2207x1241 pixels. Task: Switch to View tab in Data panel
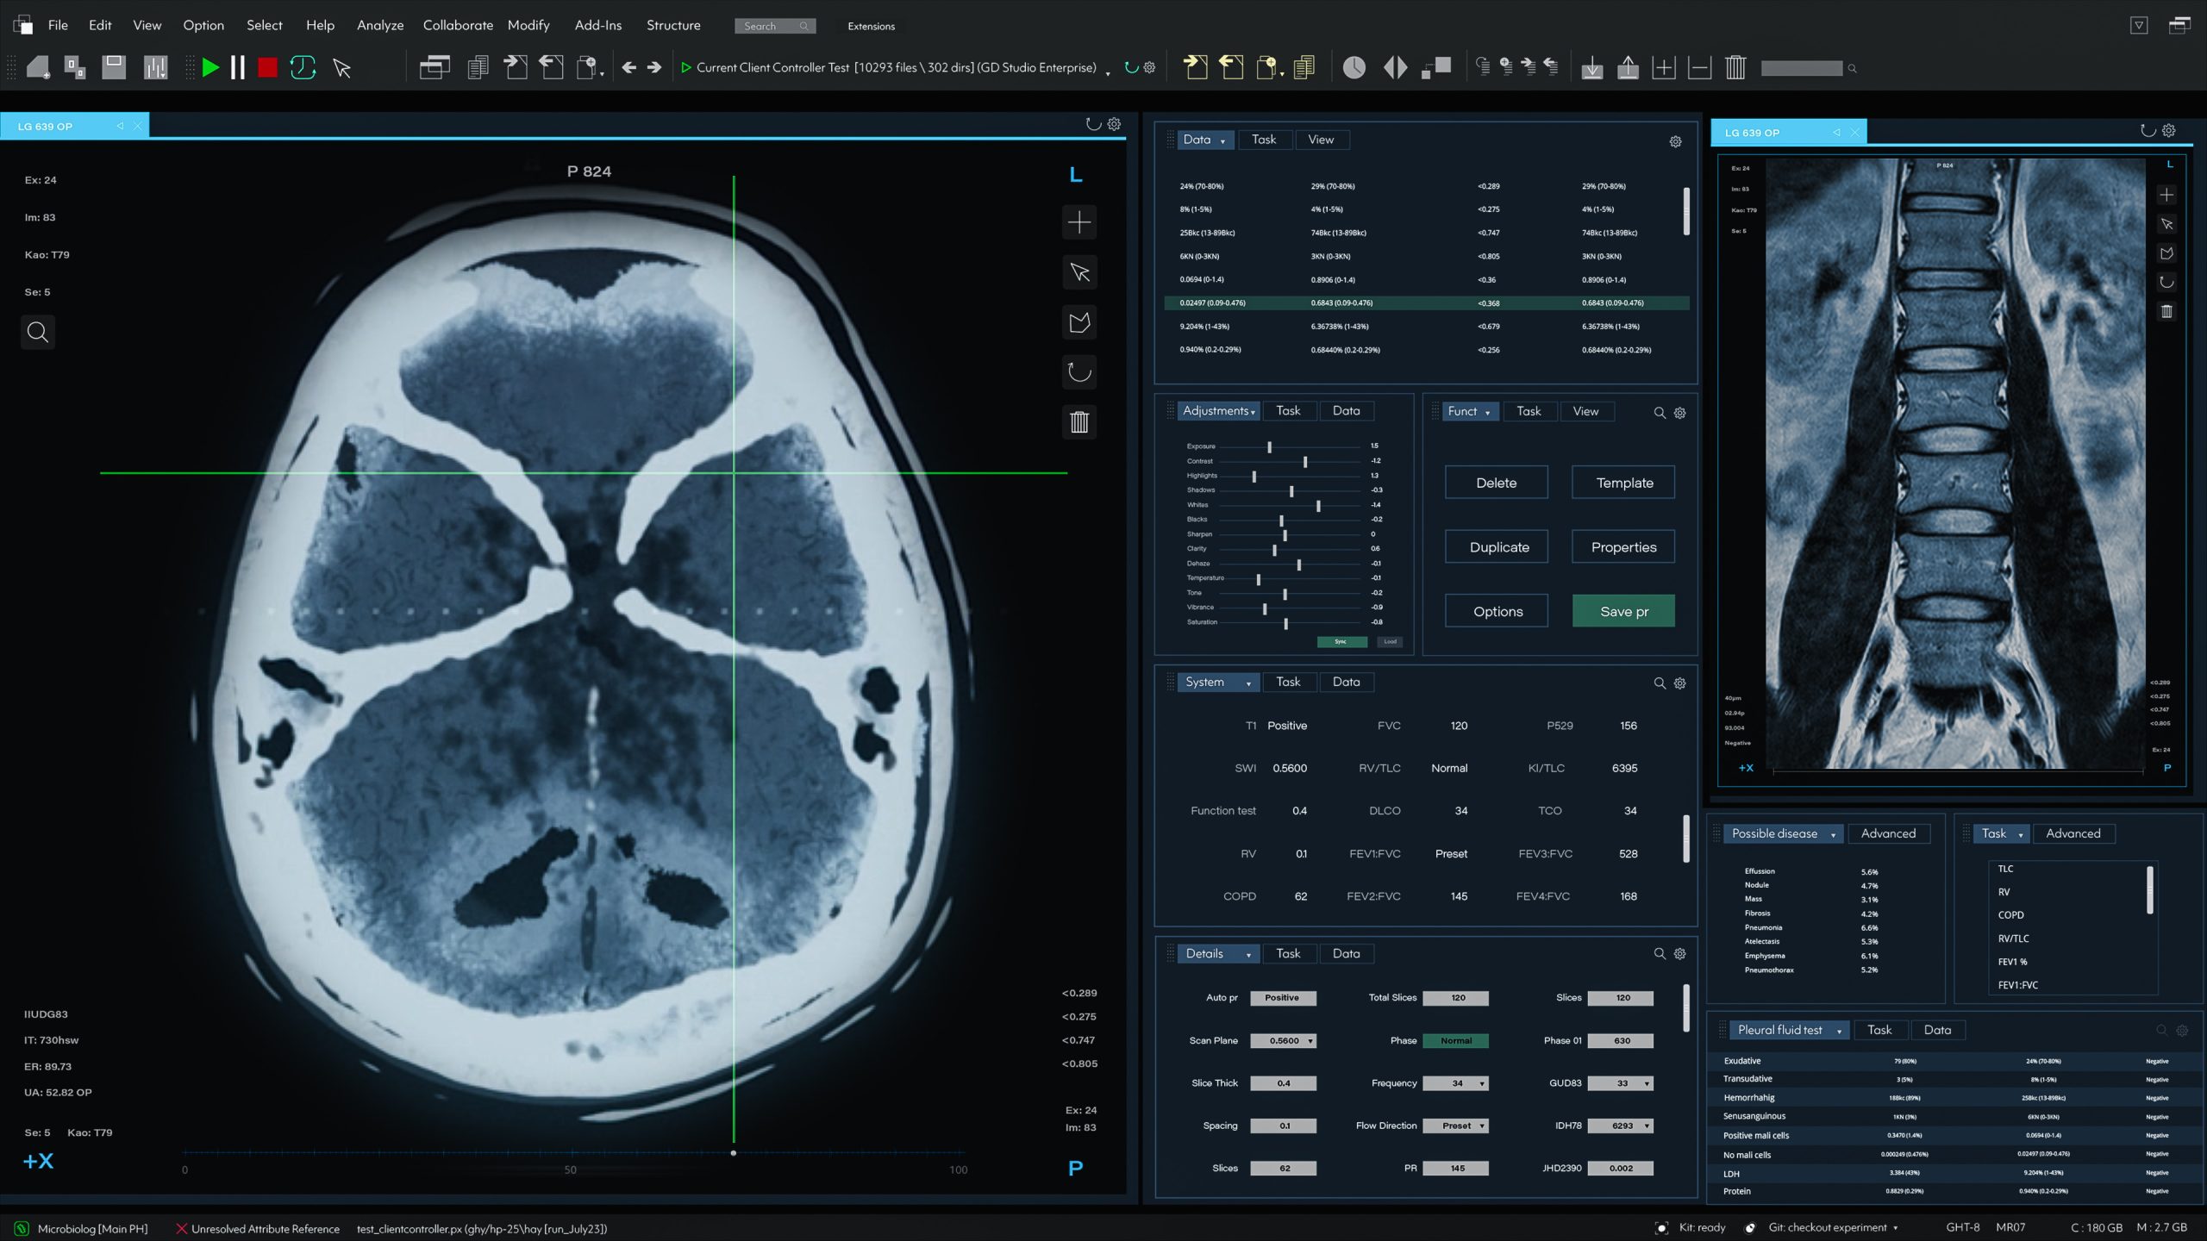click(x=1321, y=140)
